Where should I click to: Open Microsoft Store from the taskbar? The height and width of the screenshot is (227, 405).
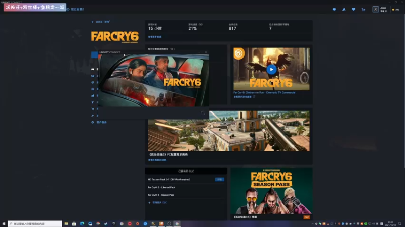click(74, 224)
